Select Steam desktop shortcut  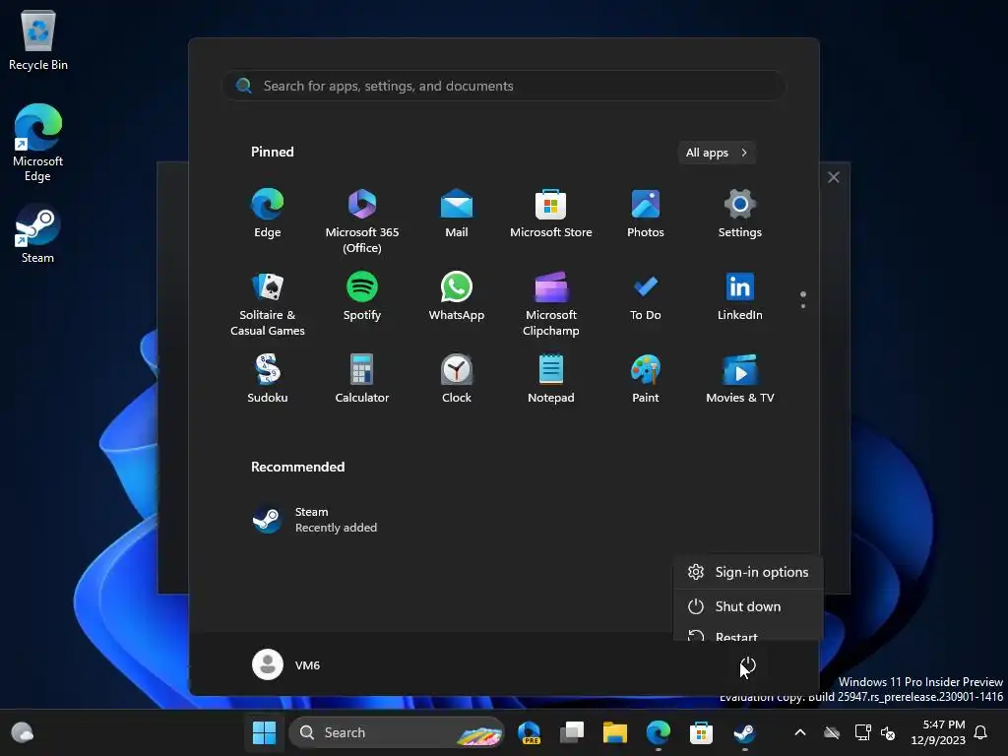click(x=38, y=233)
